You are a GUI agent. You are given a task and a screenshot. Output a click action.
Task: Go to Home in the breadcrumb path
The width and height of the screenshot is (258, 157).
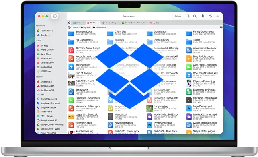tap(75, 27)
